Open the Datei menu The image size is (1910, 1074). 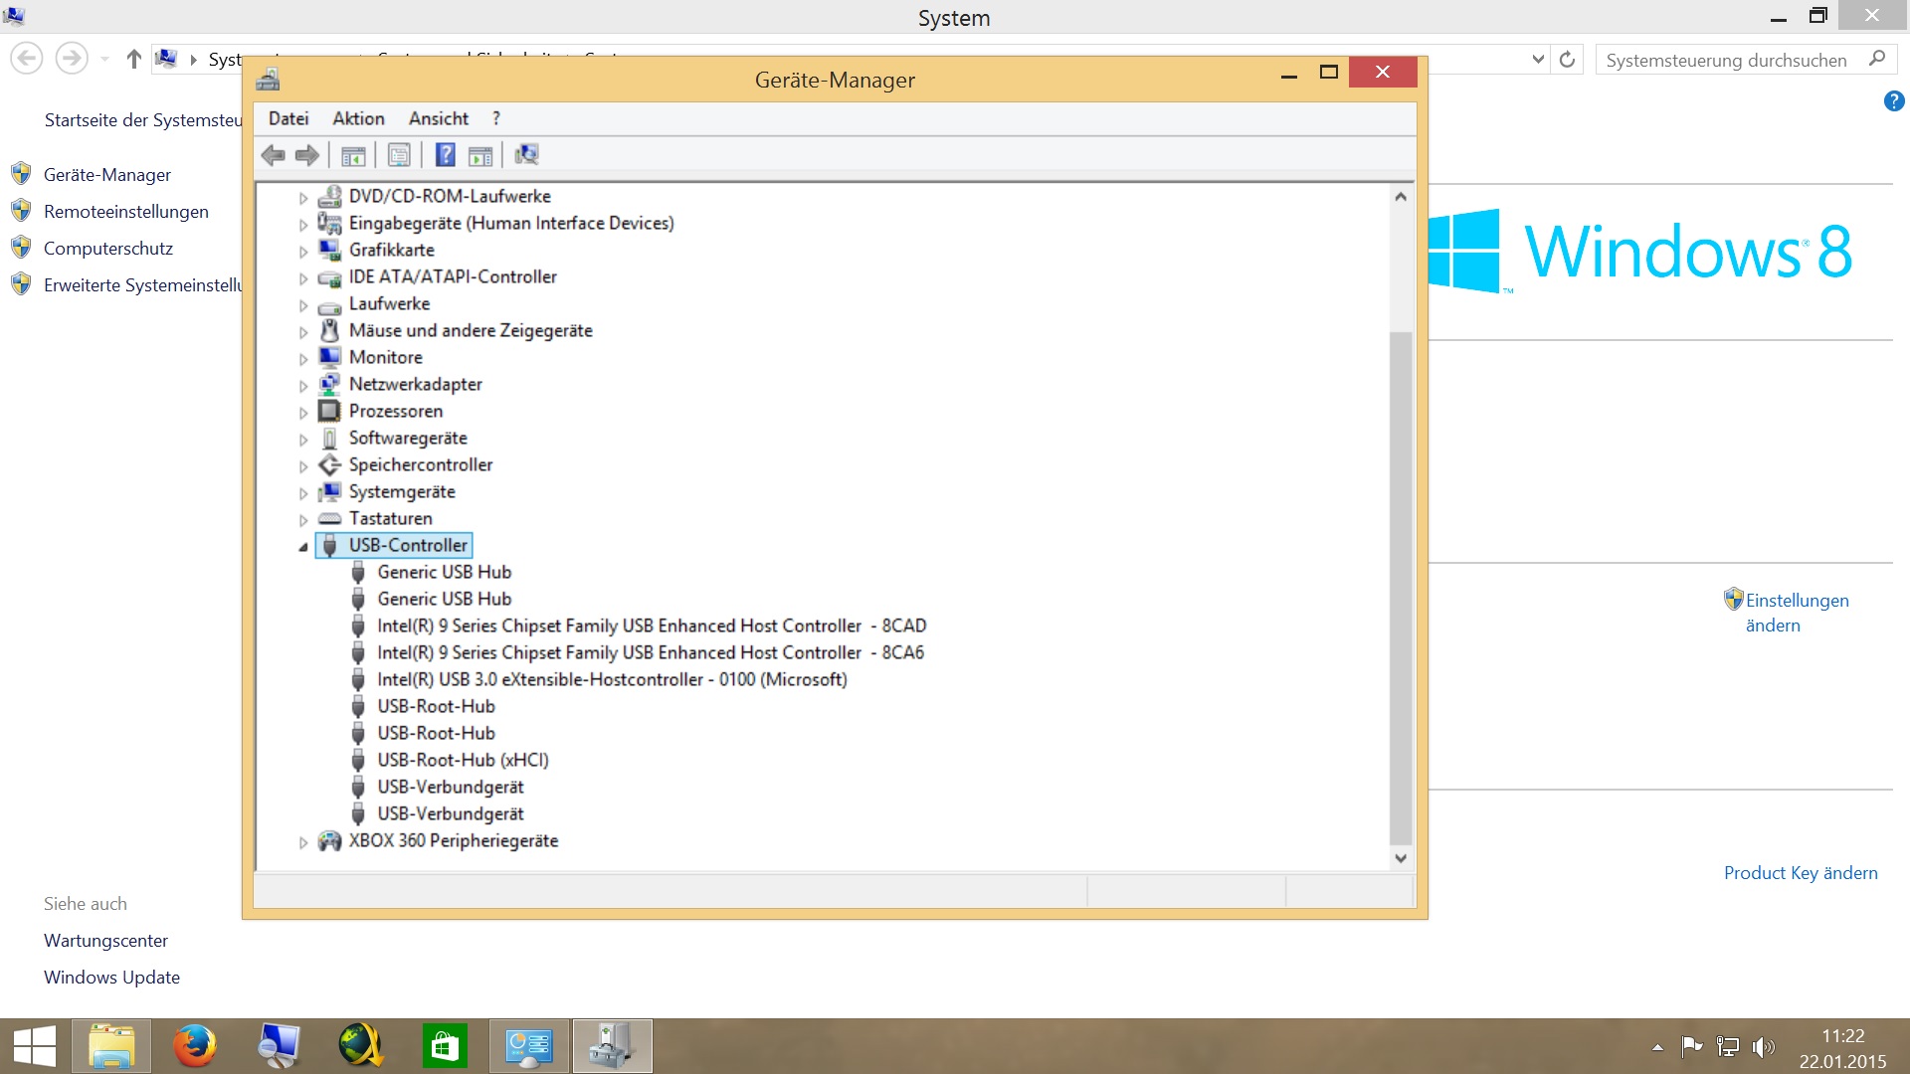[x=288, y=118]
